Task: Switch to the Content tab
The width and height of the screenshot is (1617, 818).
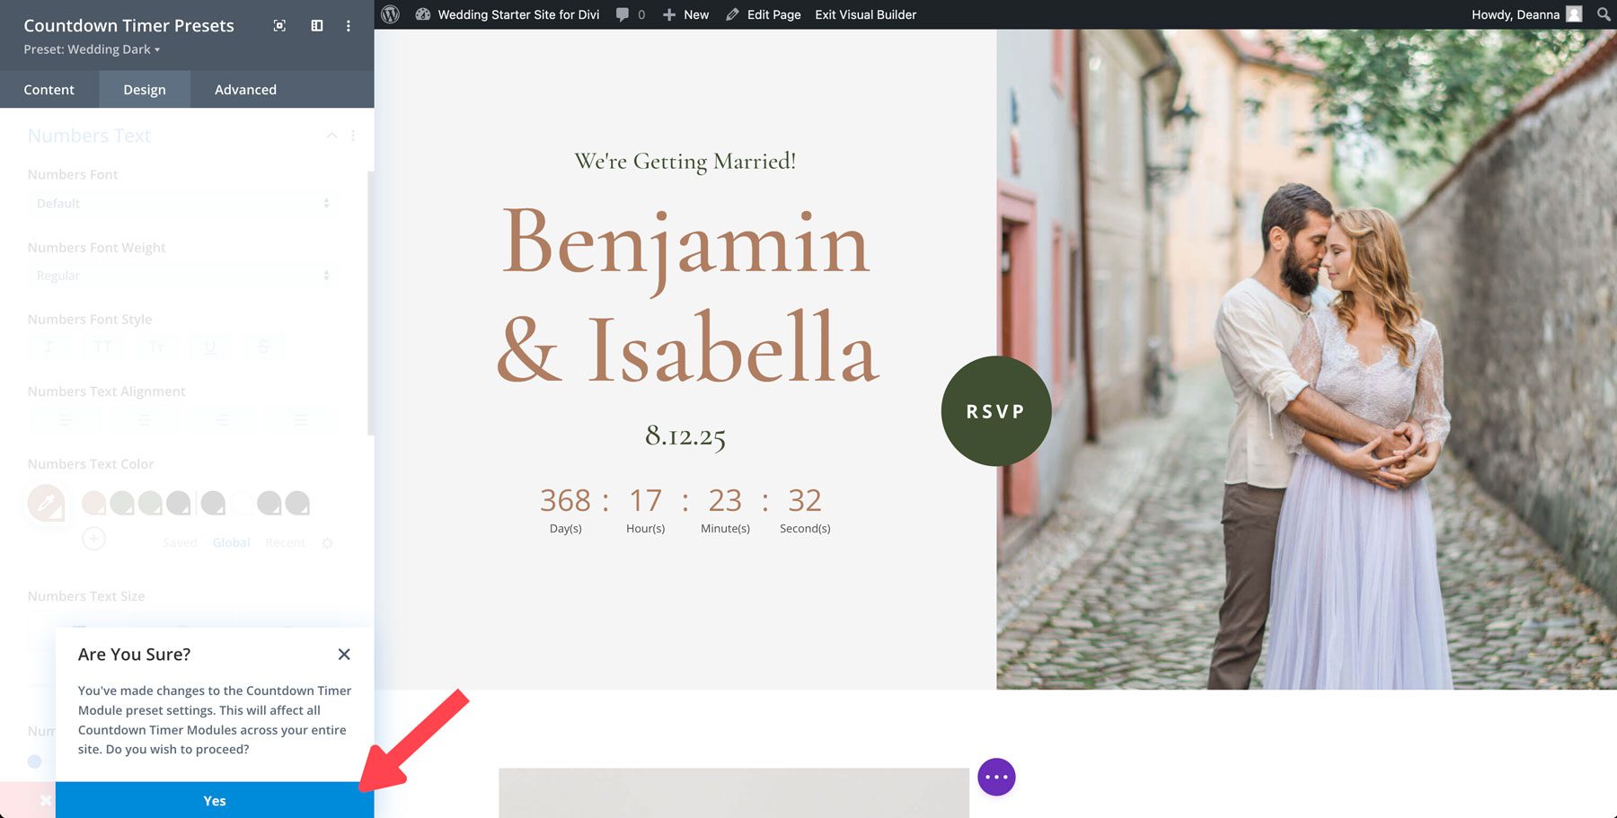Action: coord(49,89)
